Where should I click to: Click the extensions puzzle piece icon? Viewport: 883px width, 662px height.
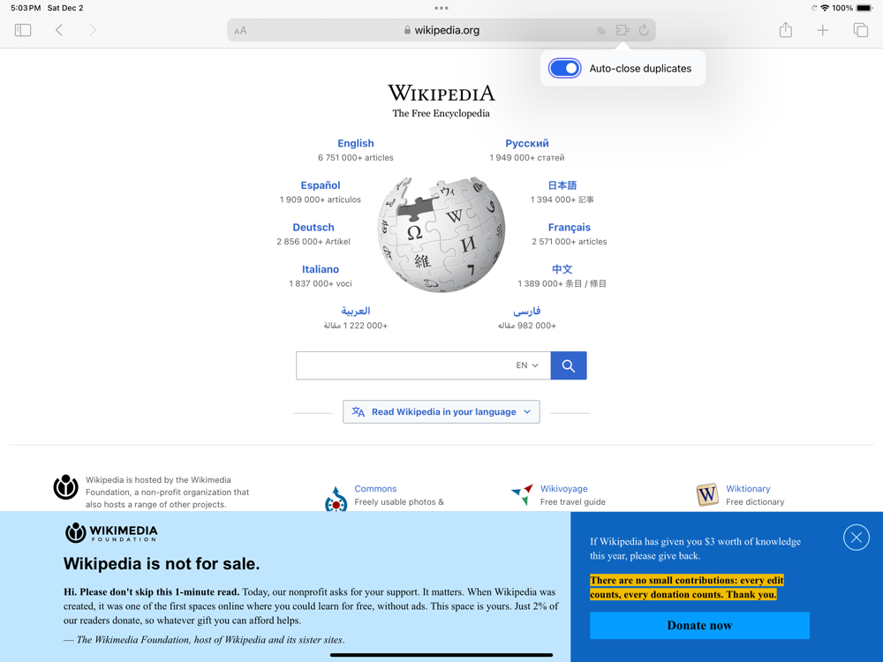(x=623, y=30)
